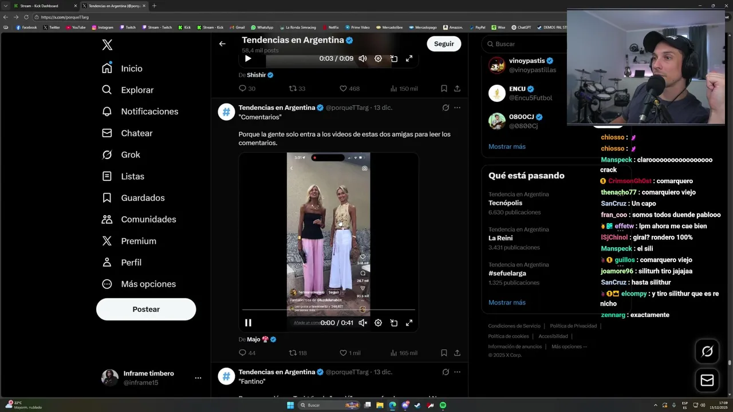Viewport: 733px width, 412px height.
Task: Reply to the post with 44 comments
Action: click(x=247, y=353)
